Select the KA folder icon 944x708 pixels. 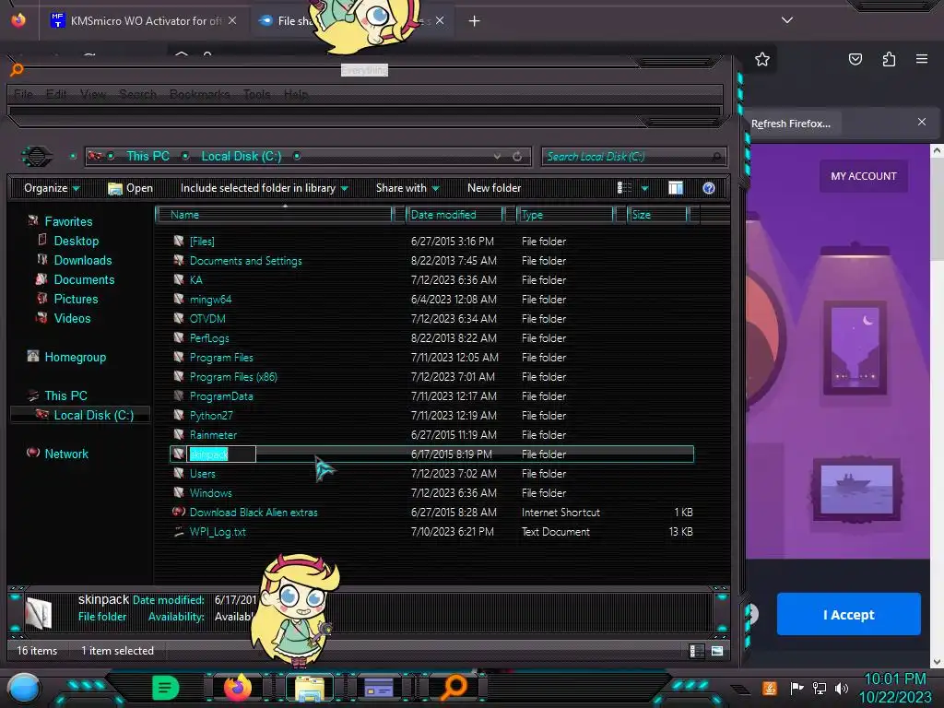click(x=179, y=279)
